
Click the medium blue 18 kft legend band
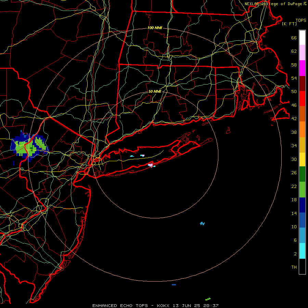(302, 220)
